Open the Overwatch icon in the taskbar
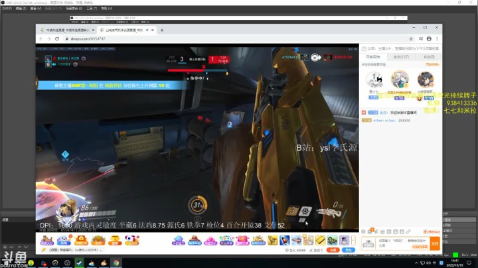478x268 pixels. click(55, 263)
